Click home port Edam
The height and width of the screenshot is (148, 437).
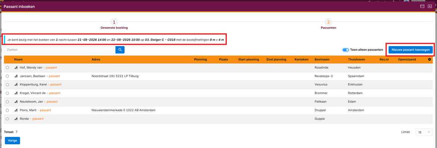[352, 102]
